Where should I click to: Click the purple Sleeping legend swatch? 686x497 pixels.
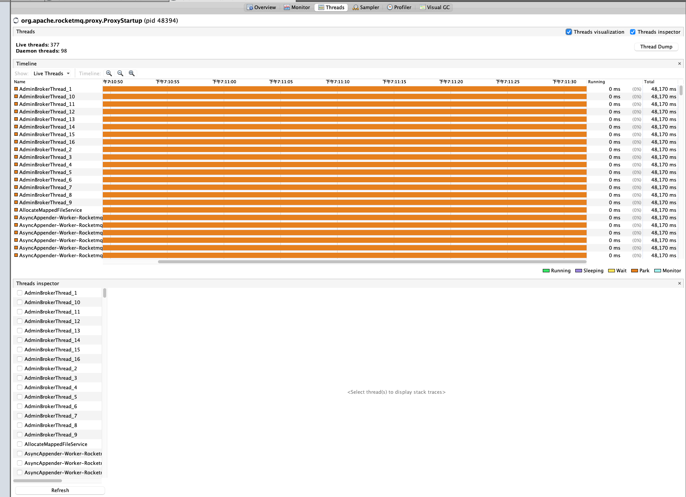click(578, 270)
